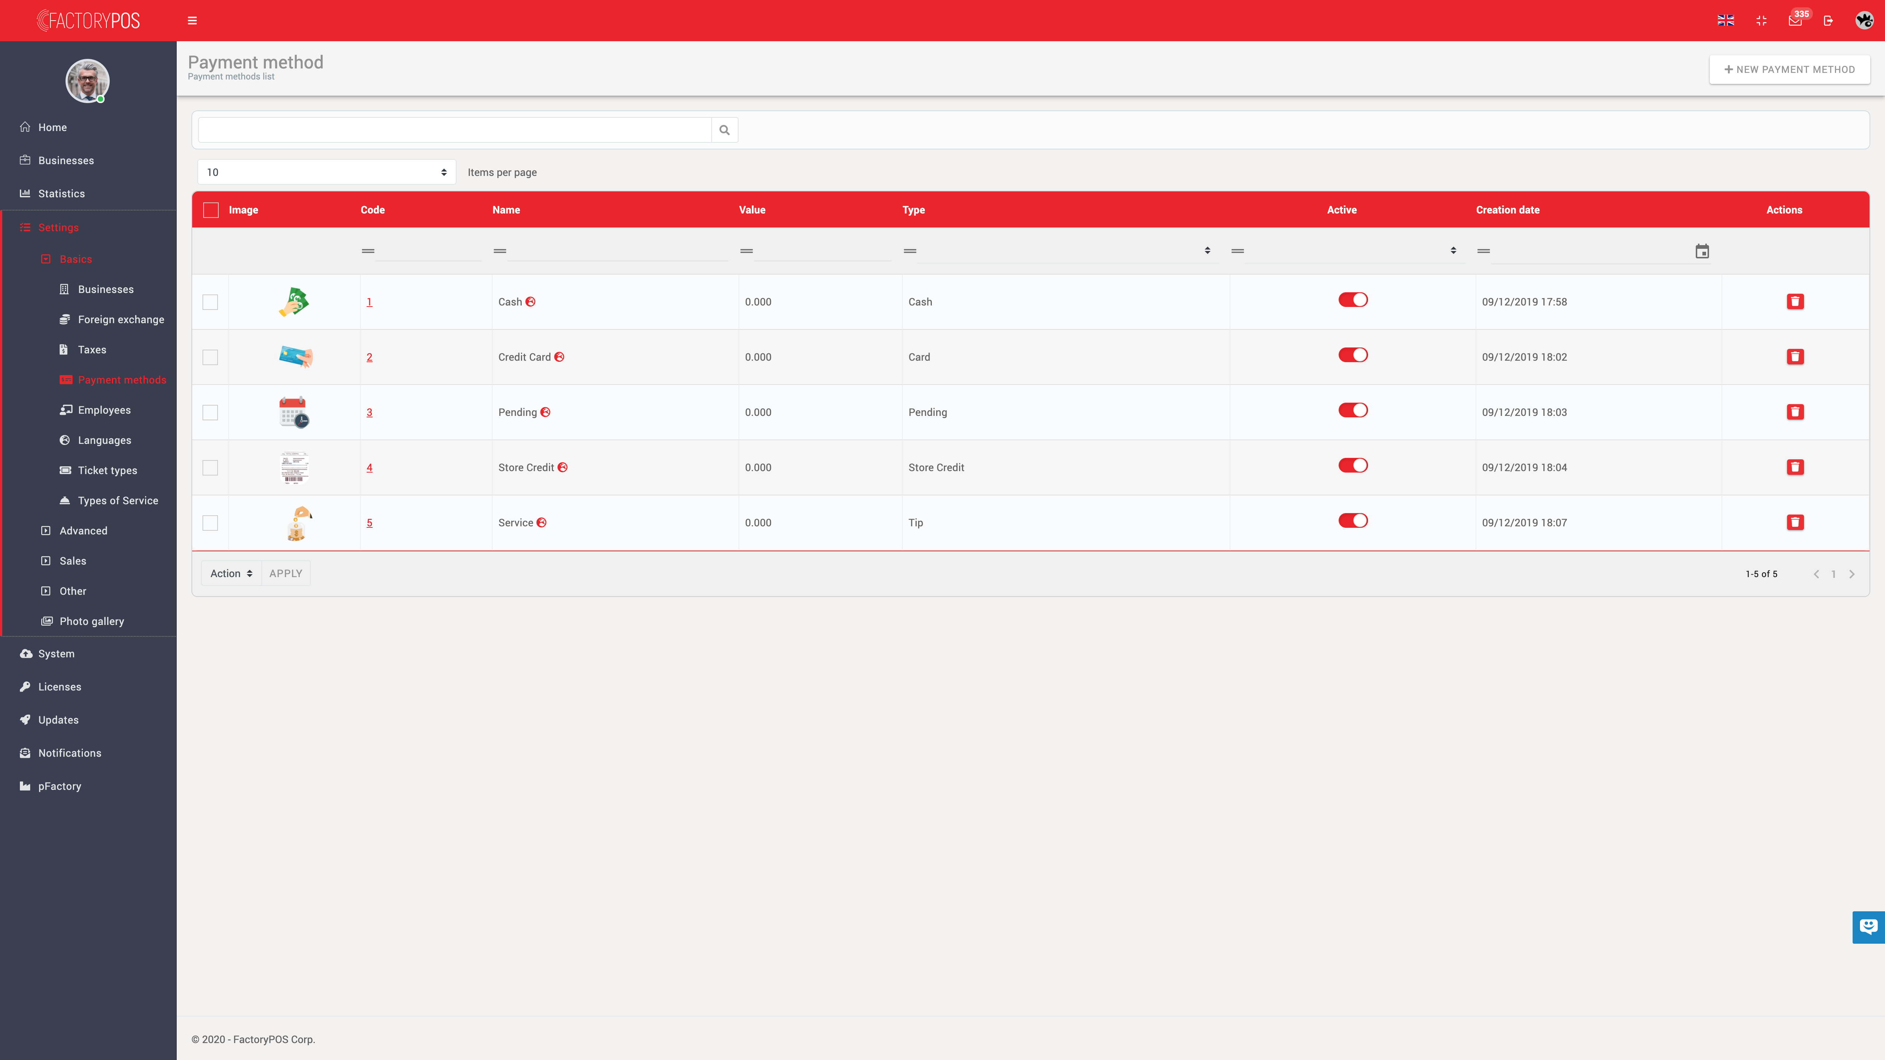The width and height of the screenshot is (1885, 1060).
Task: Click translation icon next to Store Credit
Action: point(563,467)
